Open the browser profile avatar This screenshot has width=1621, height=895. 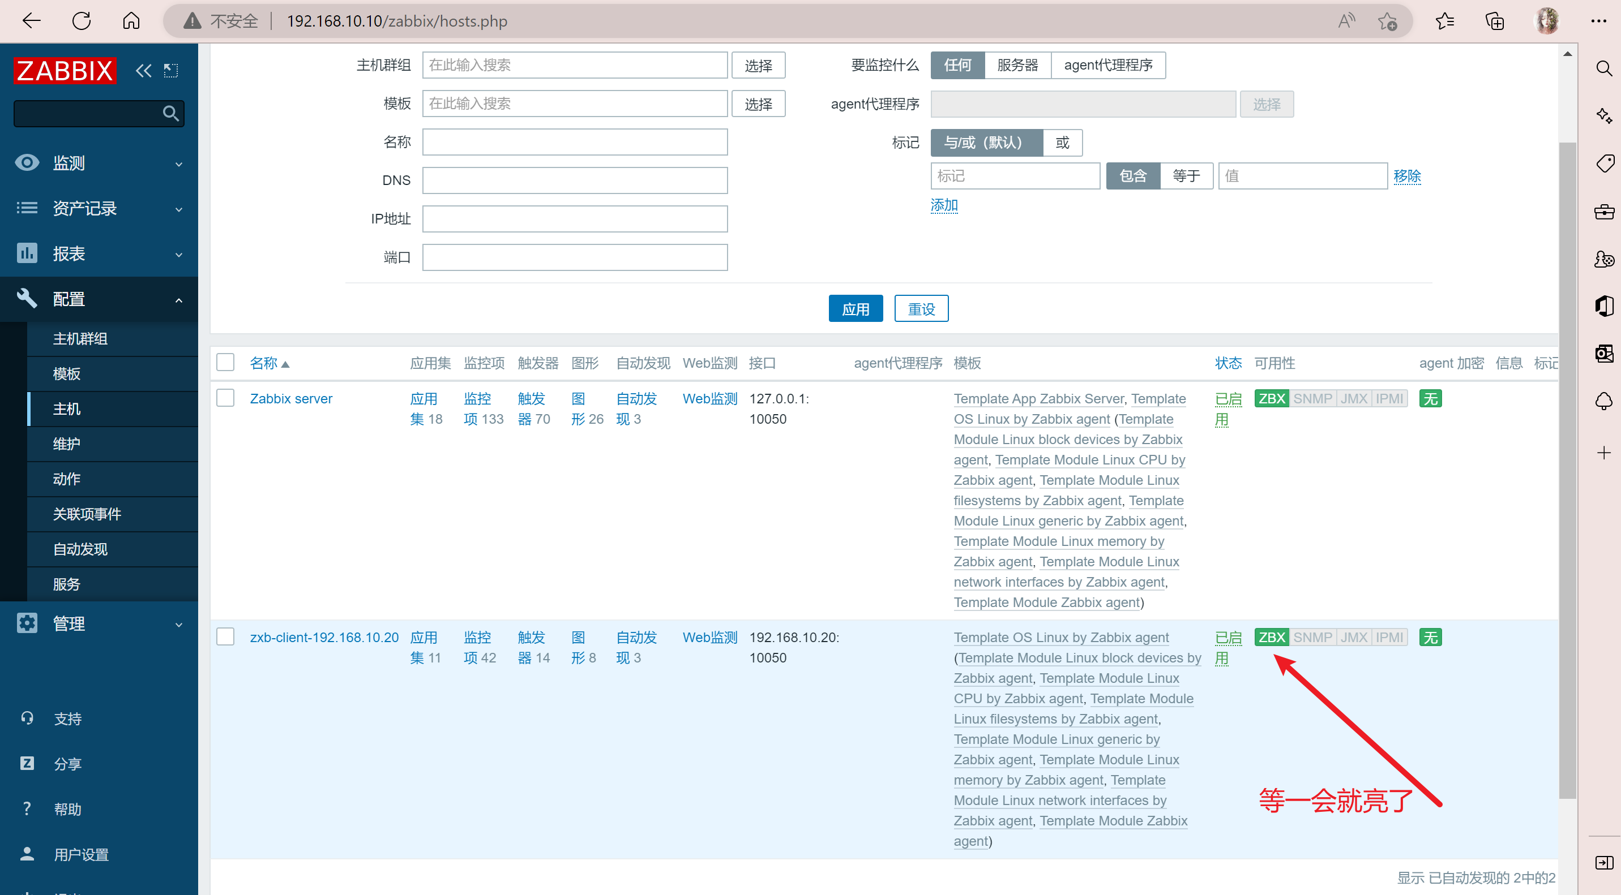click(x=1547, y=21)
